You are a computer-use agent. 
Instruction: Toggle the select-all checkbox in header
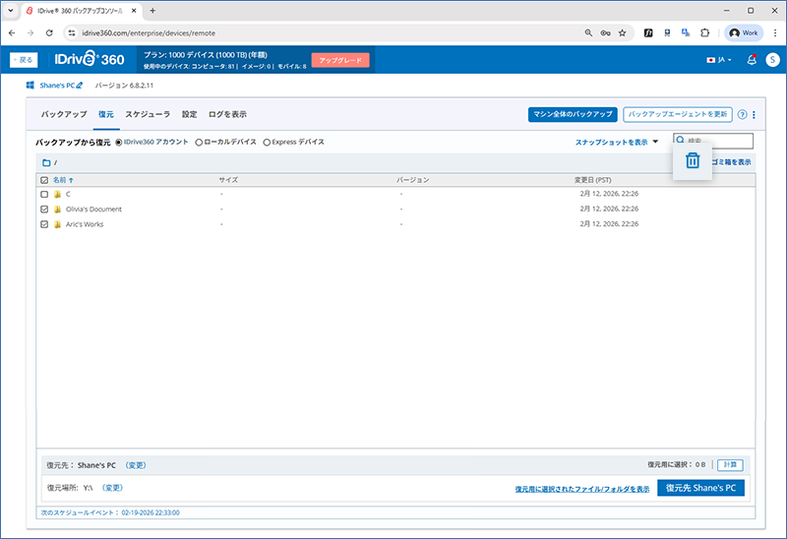44,180
